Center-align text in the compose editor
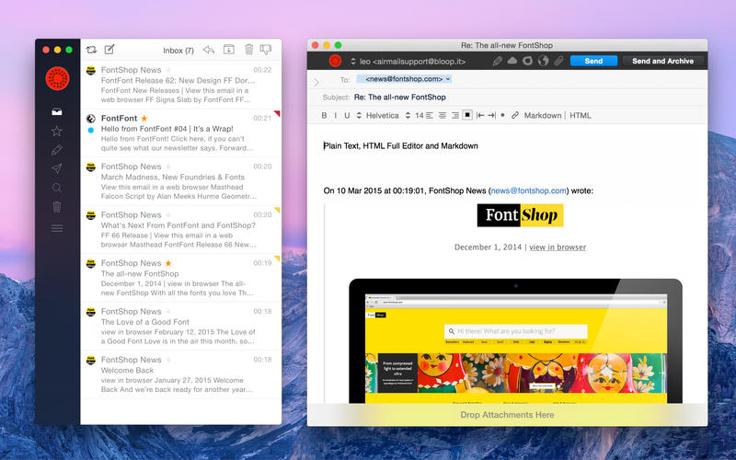The width and height of the screenshot is (736, 460). point(443,115)
